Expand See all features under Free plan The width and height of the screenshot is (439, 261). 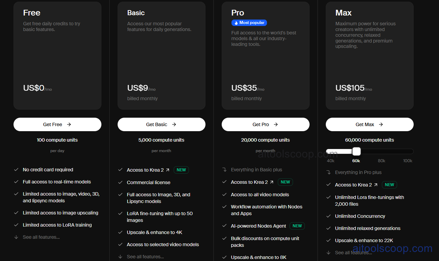coord(41,237)
